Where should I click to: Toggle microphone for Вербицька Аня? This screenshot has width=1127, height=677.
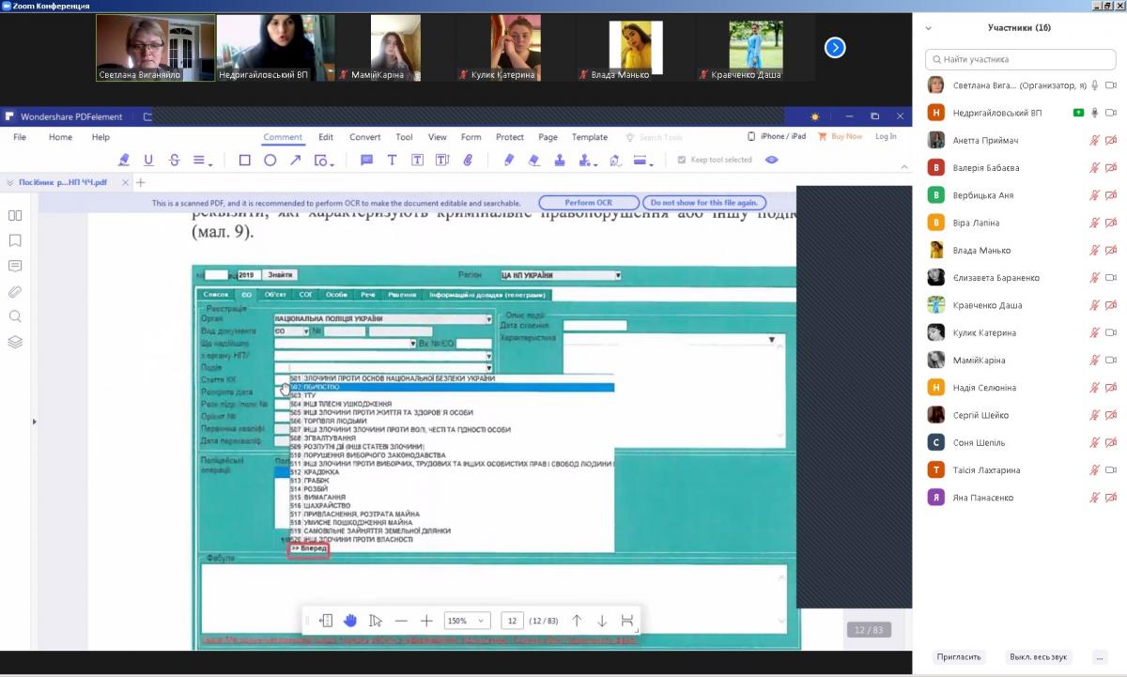click(x=1094, y=195)
